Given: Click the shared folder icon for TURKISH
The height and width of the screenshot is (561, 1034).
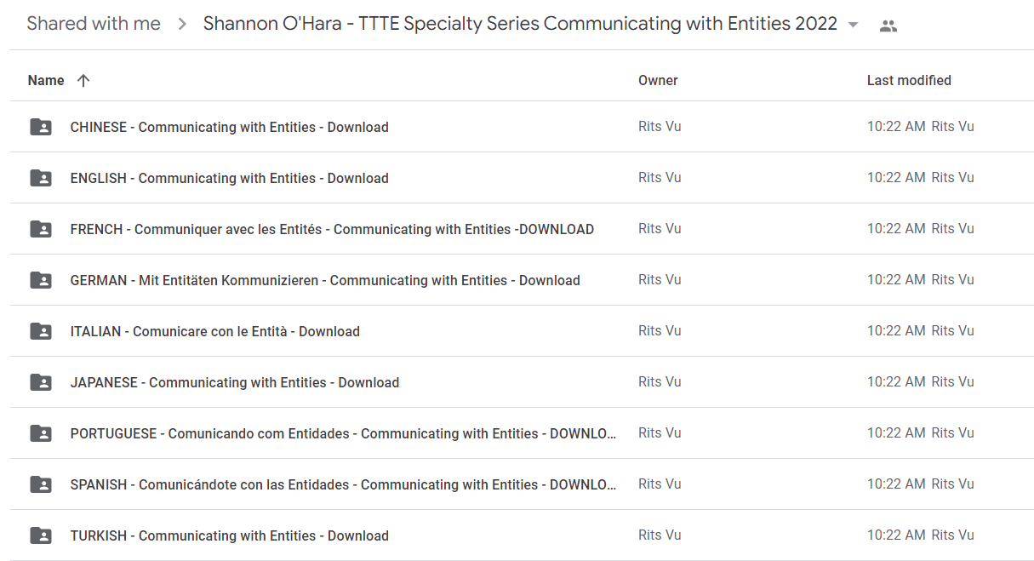Looking at the screenshot, I should [x=41, y=535].
